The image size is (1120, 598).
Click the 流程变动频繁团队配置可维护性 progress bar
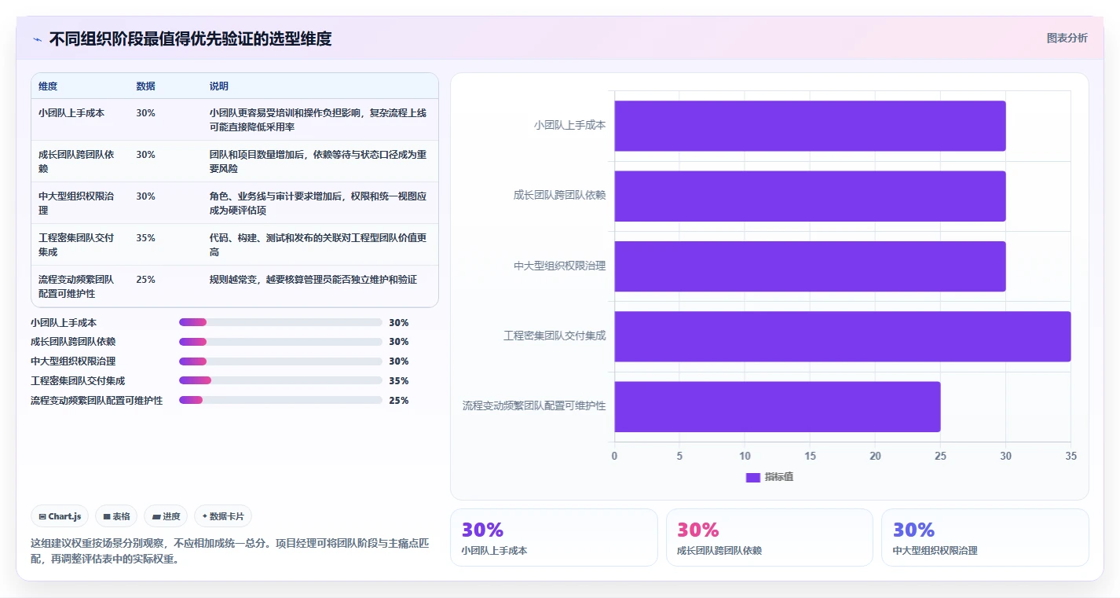click(280, 400)
